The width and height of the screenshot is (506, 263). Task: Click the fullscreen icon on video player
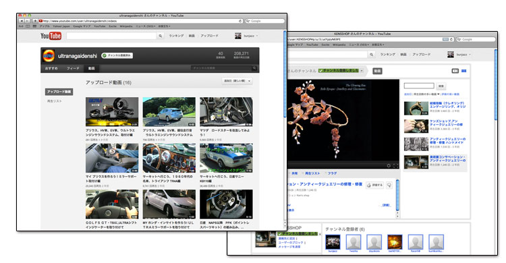(395, 165)
